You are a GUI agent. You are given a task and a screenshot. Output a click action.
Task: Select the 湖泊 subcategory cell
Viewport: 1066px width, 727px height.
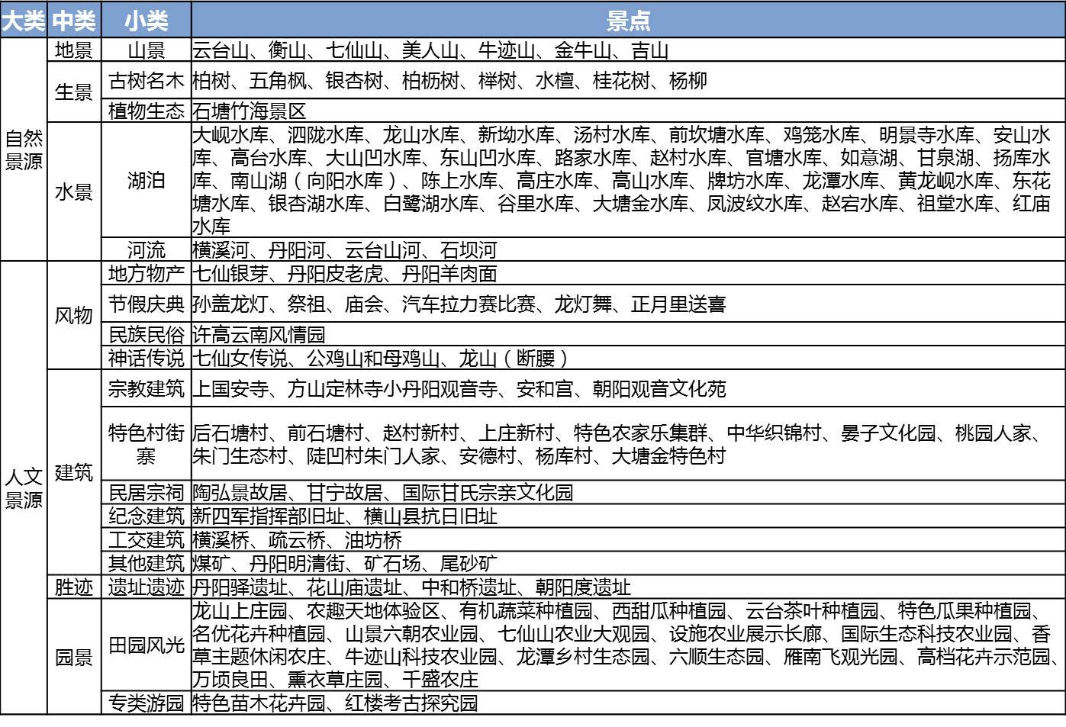pos(146,180)
